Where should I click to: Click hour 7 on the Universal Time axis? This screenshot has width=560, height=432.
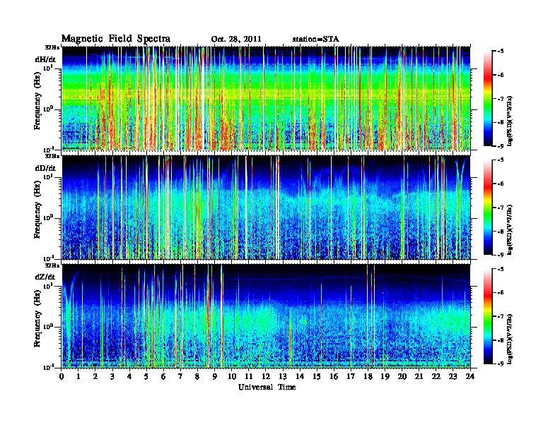pos(181,376)
